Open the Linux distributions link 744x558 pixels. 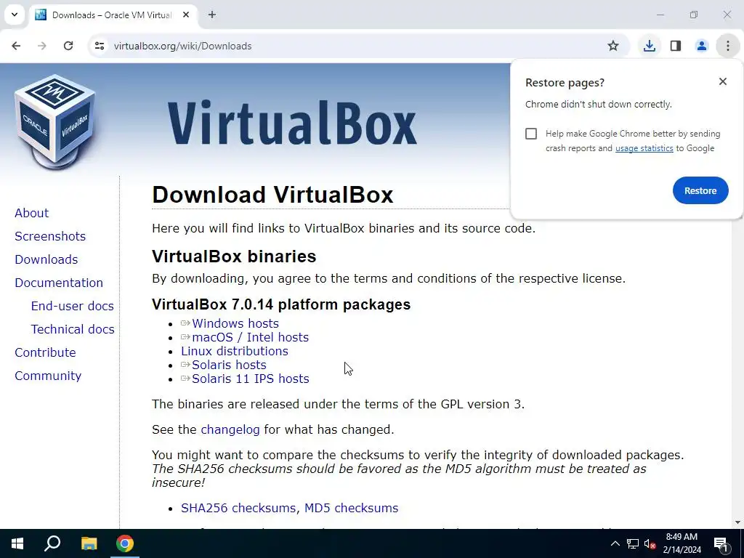coord(235,351)
